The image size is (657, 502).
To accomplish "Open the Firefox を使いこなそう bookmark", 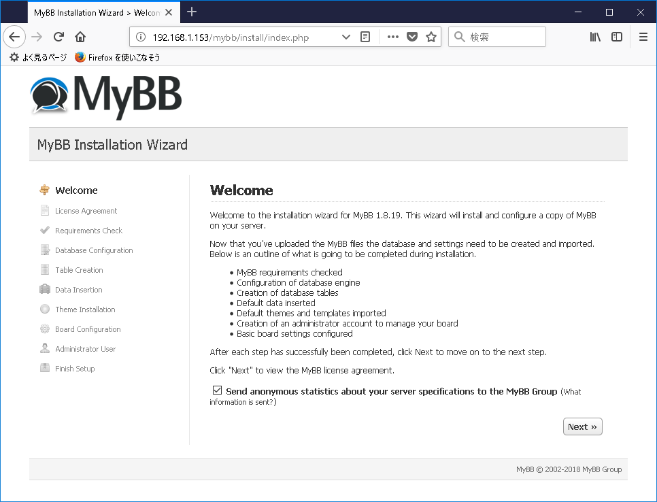I will pyautogui.click(x=117, y=57).
